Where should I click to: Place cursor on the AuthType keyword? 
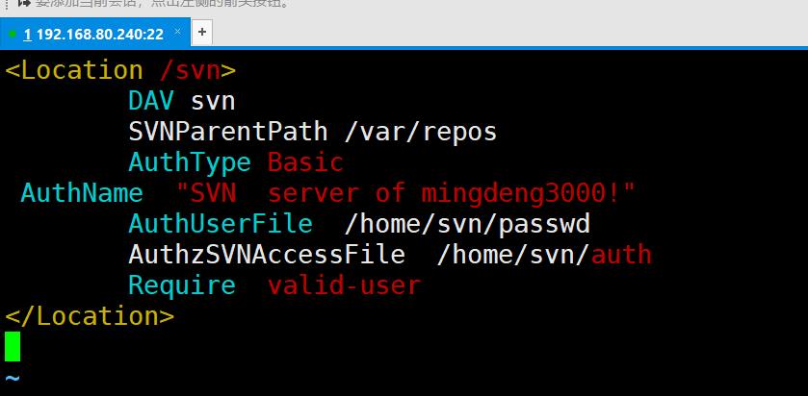tap(190, 162)
